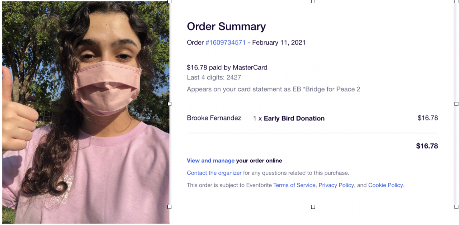The height and width of the screenshot is (225, 459).
Task: Click the name Brooke Fernandez
Action: coord(214,118)
